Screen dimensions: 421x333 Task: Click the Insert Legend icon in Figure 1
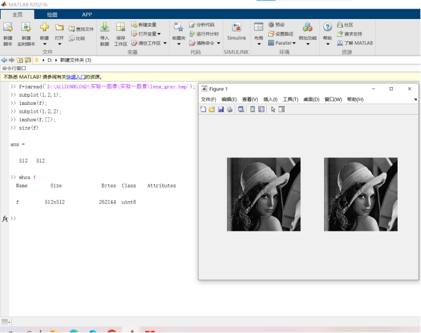click(x=261, y=109)
